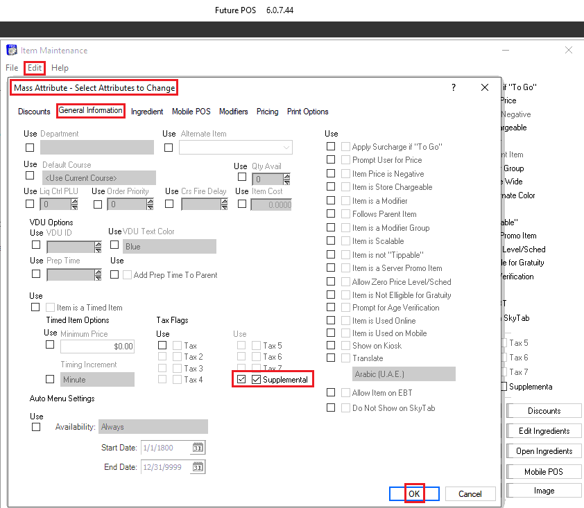The width and height of the screenshot is (584, 508).
Task: Click the Liq Ctrl PLU spinner arrows
Action: point(74,204)
